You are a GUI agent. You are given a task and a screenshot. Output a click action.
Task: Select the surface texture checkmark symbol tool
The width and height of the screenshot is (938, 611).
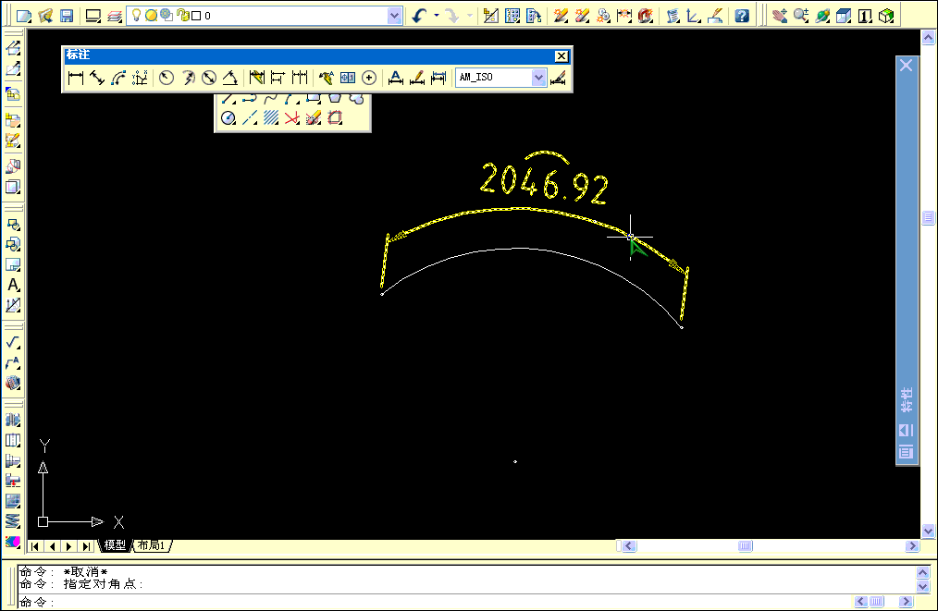coord(13,343)
